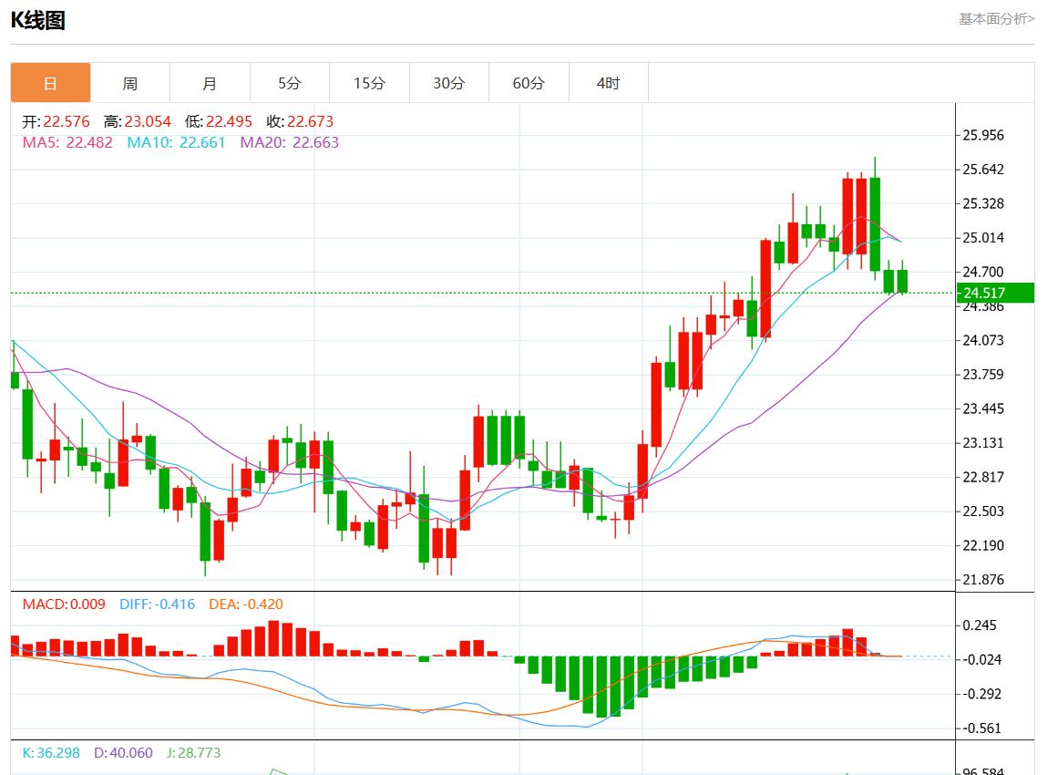Click the opening price 开:22.576
Screen dimensions: 1048x775
click(57, 121)
